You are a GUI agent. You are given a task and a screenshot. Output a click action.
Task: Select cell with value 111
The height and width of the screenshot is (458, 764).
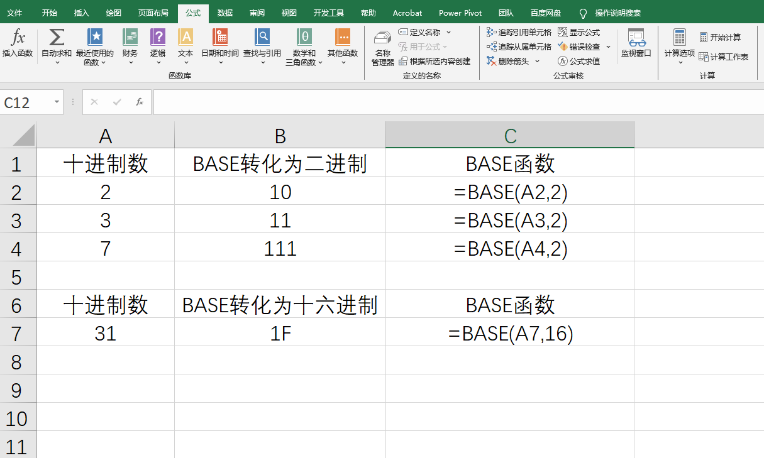280,248
